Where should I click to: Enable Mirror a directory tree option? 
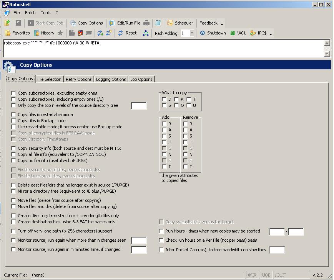pos(13,191)
